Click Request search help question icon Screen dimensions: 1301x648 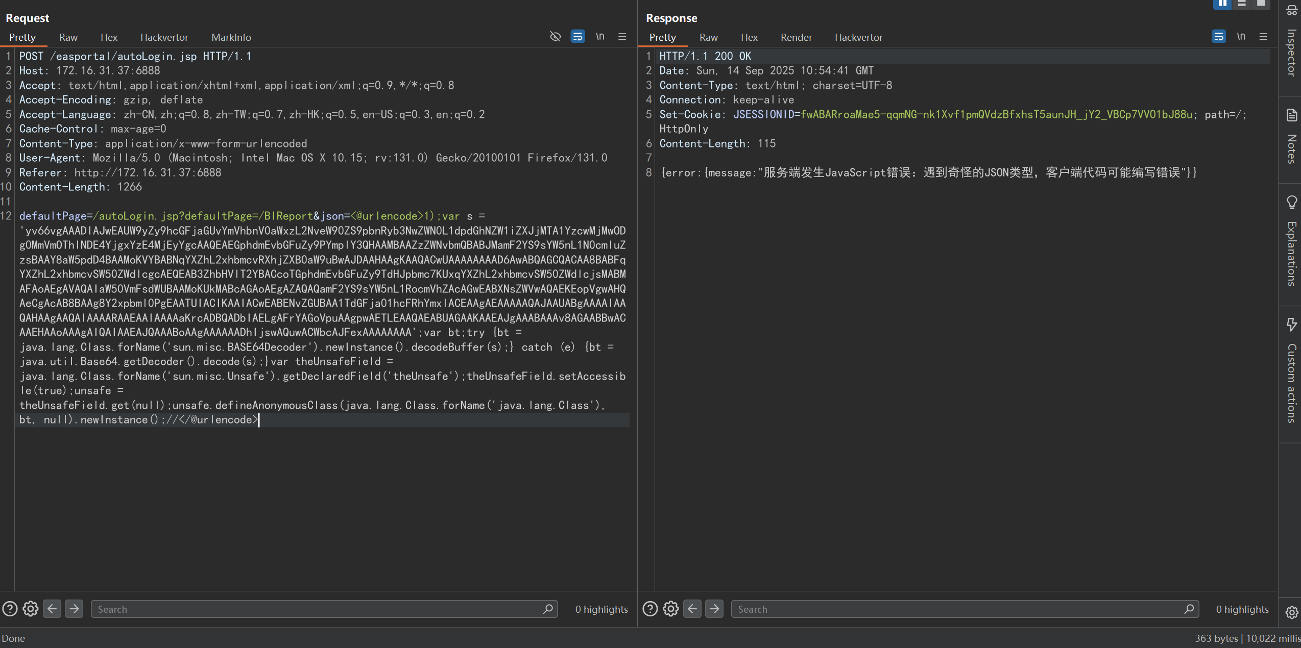tap(10, 609)
